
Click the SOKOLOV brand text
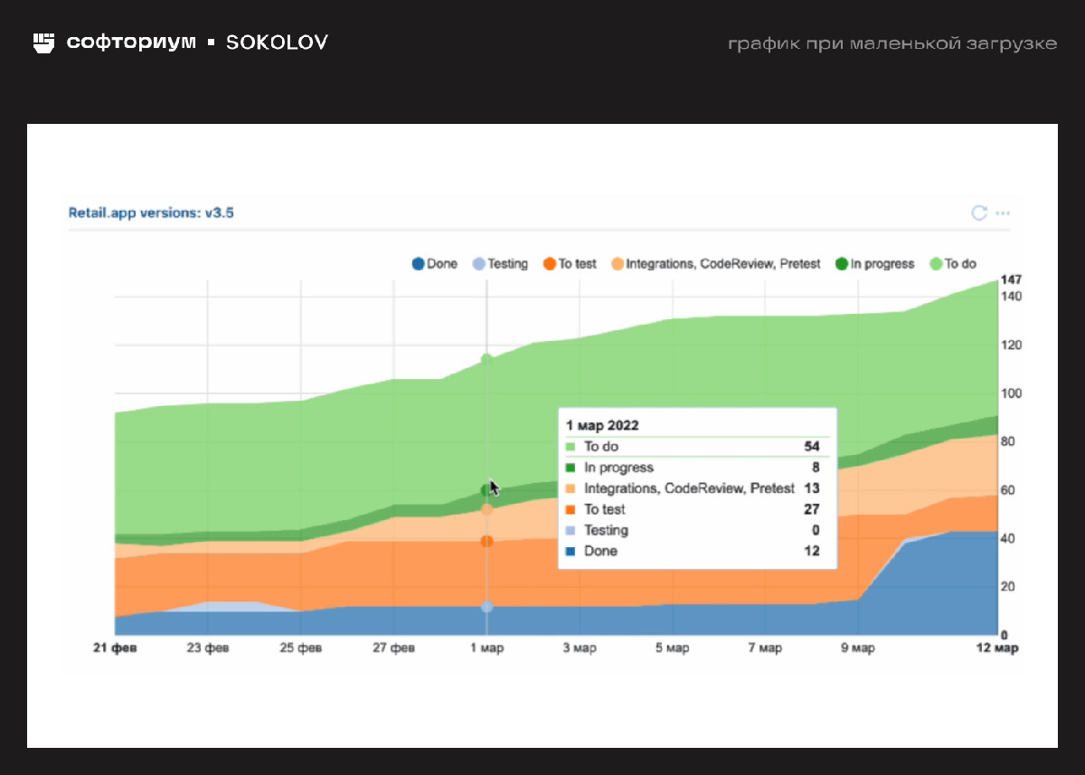pyautogui.click(x=277, y=43)
